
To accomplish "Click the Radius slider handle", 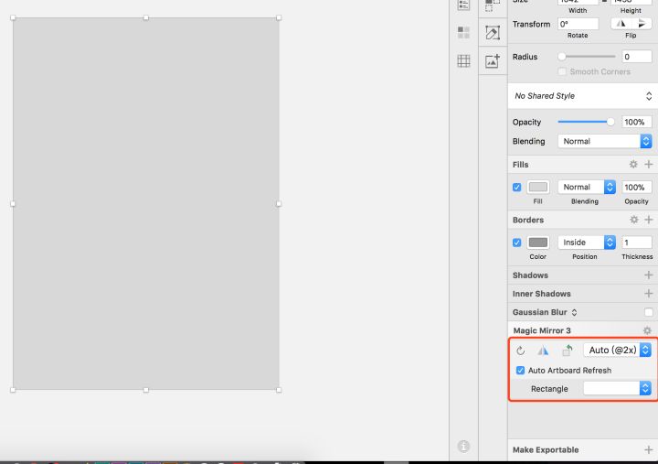I will tap(562, 57).
